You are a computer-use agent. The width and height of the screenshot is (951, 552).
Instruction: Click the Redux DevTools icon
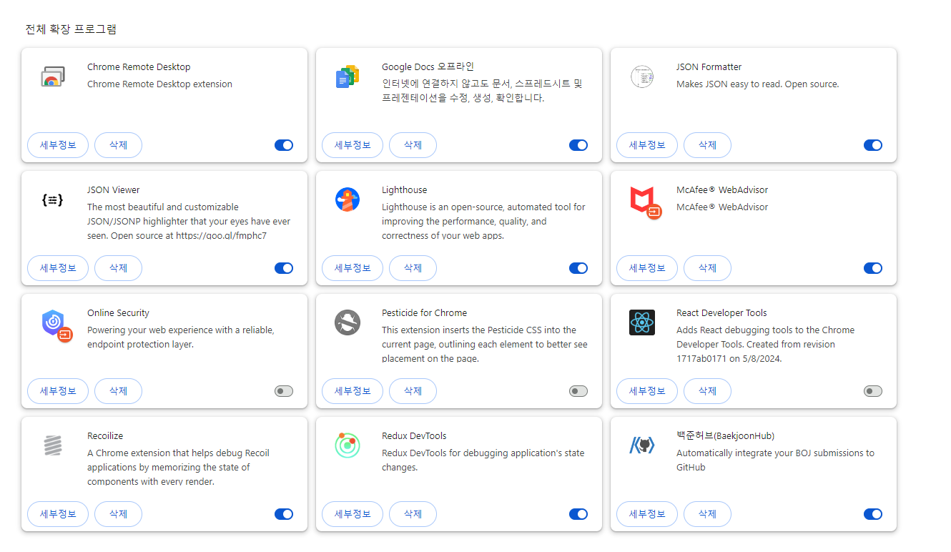pyautogui.click(x=348, y=445)
